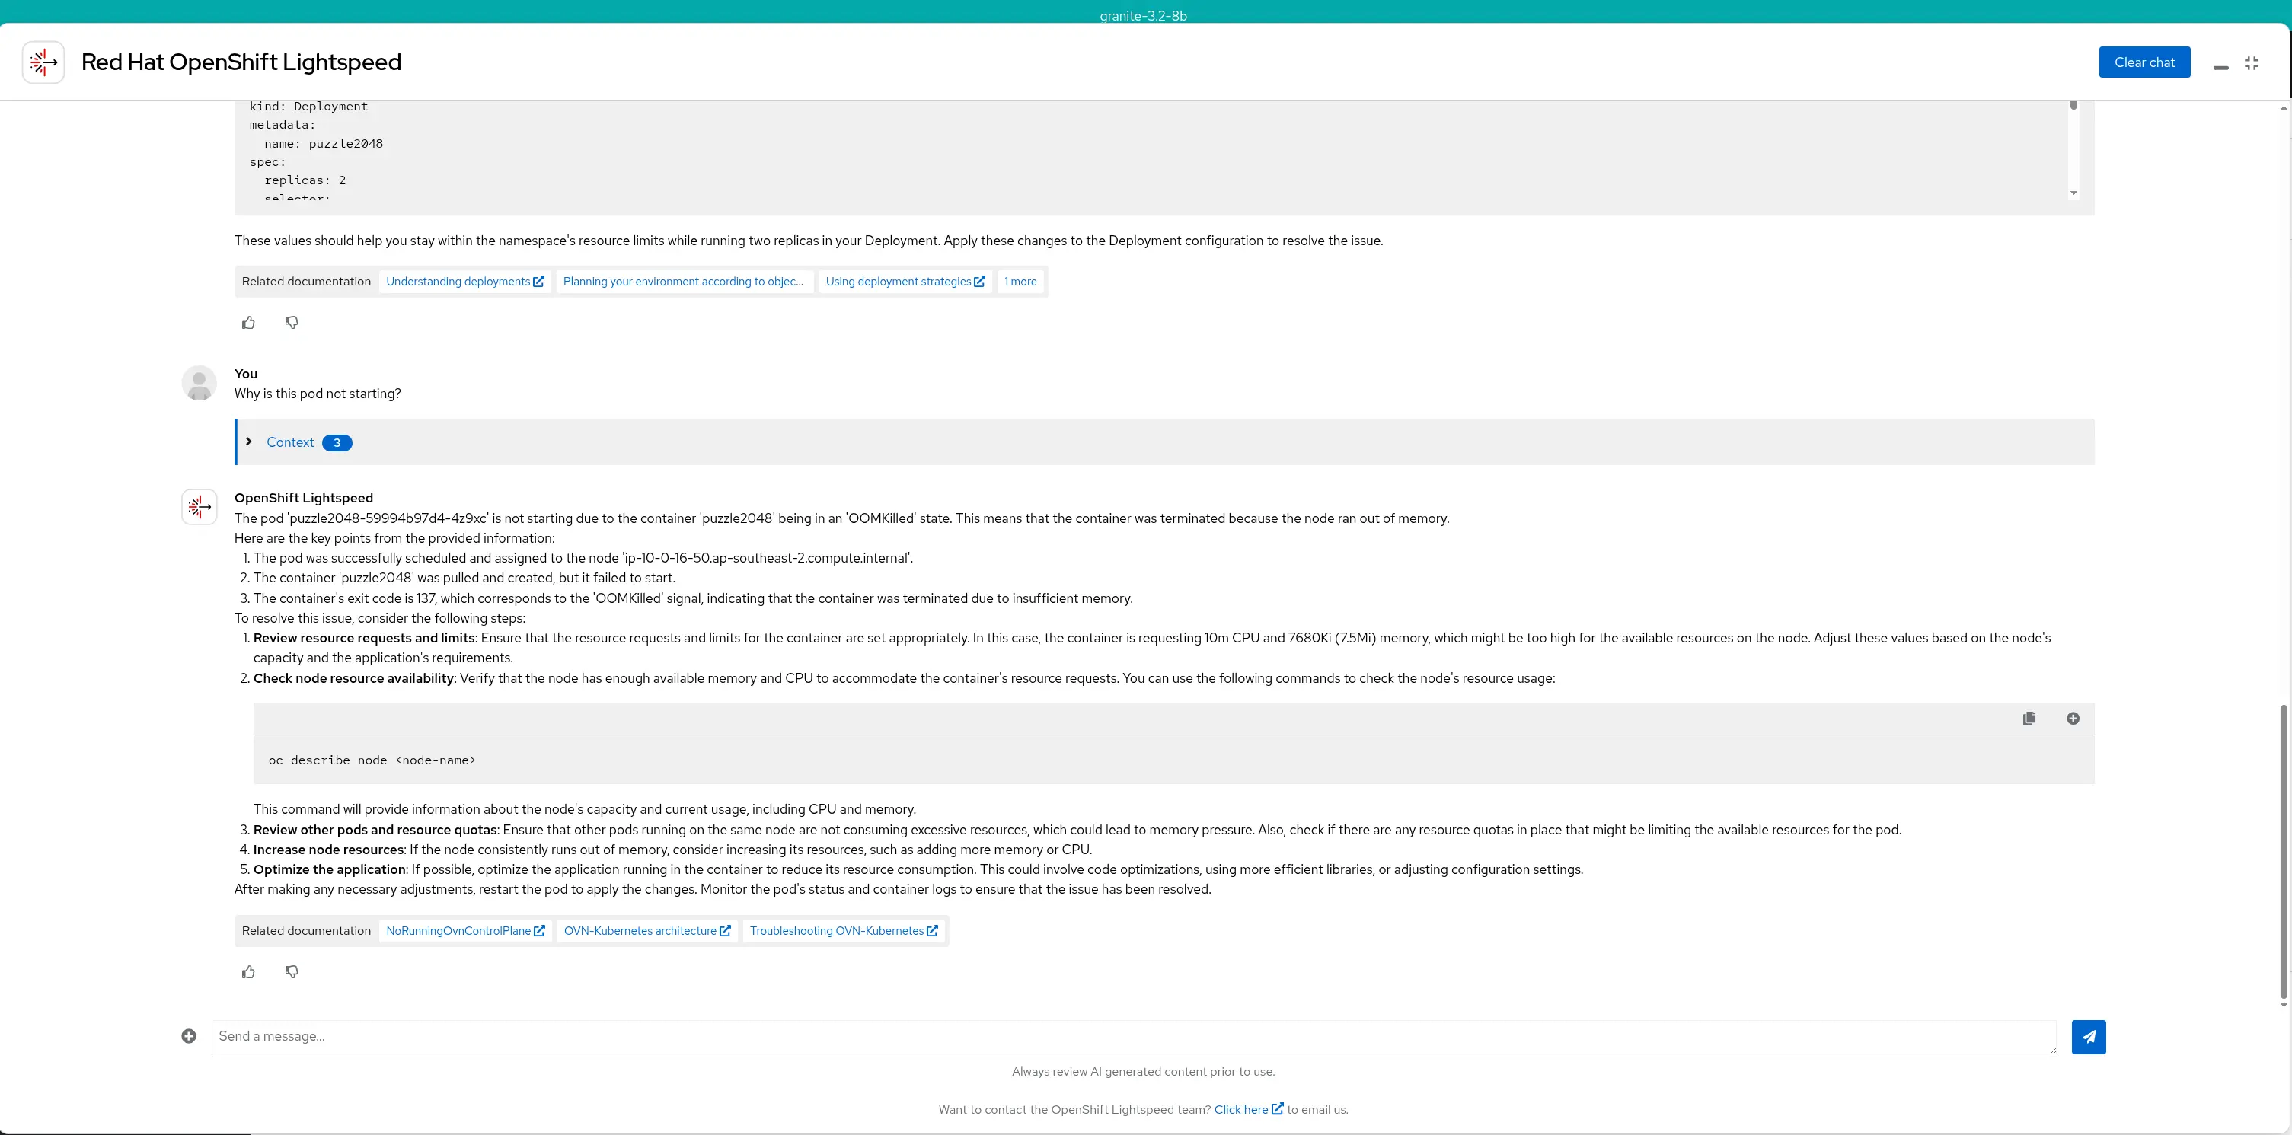Click 'Review resource requests and limits' heading
This screenshot has height=1135, width=2292.
364,638
